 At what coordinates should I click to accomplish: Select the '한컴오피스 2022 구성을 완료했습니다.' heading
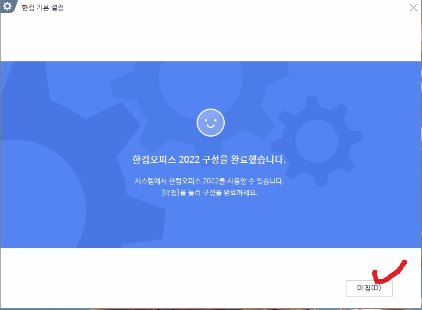pyautogui.click(x=209, y=160)
